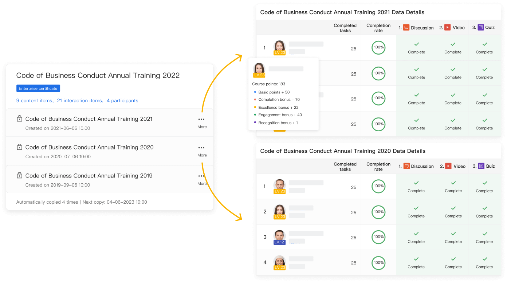Open More options for Annual Training 2021
The width and height of the screenshot is (507, 283).
(x=202, y=121)
